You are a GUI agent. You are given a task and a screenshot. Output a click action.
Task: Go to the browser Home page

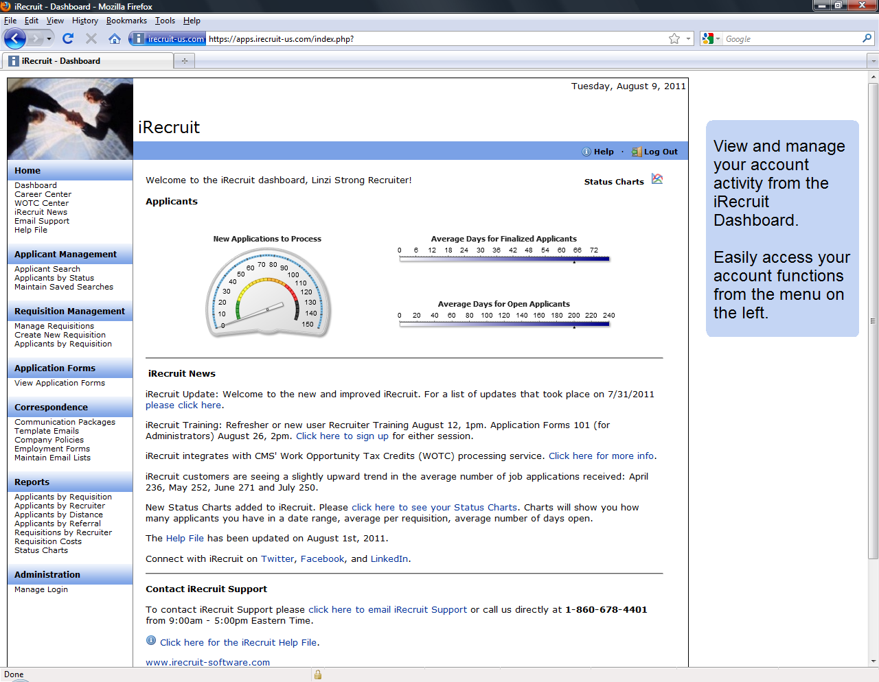(x=115, y=38)
